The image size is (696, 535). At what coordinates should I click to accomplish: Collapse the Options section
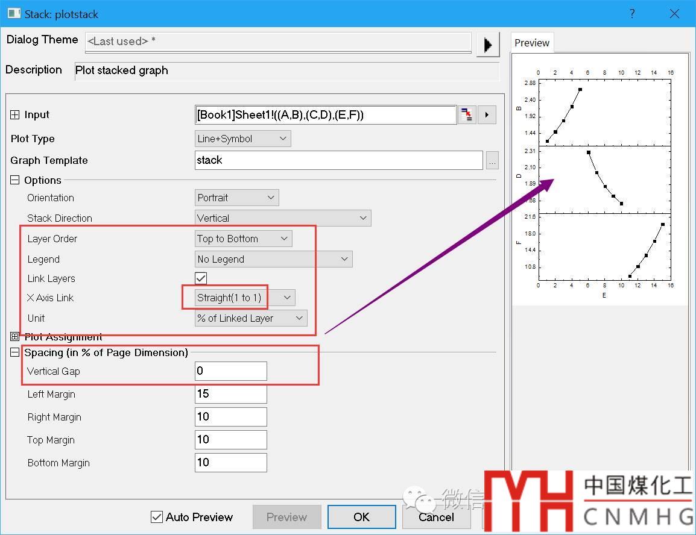tap(14, 180)
